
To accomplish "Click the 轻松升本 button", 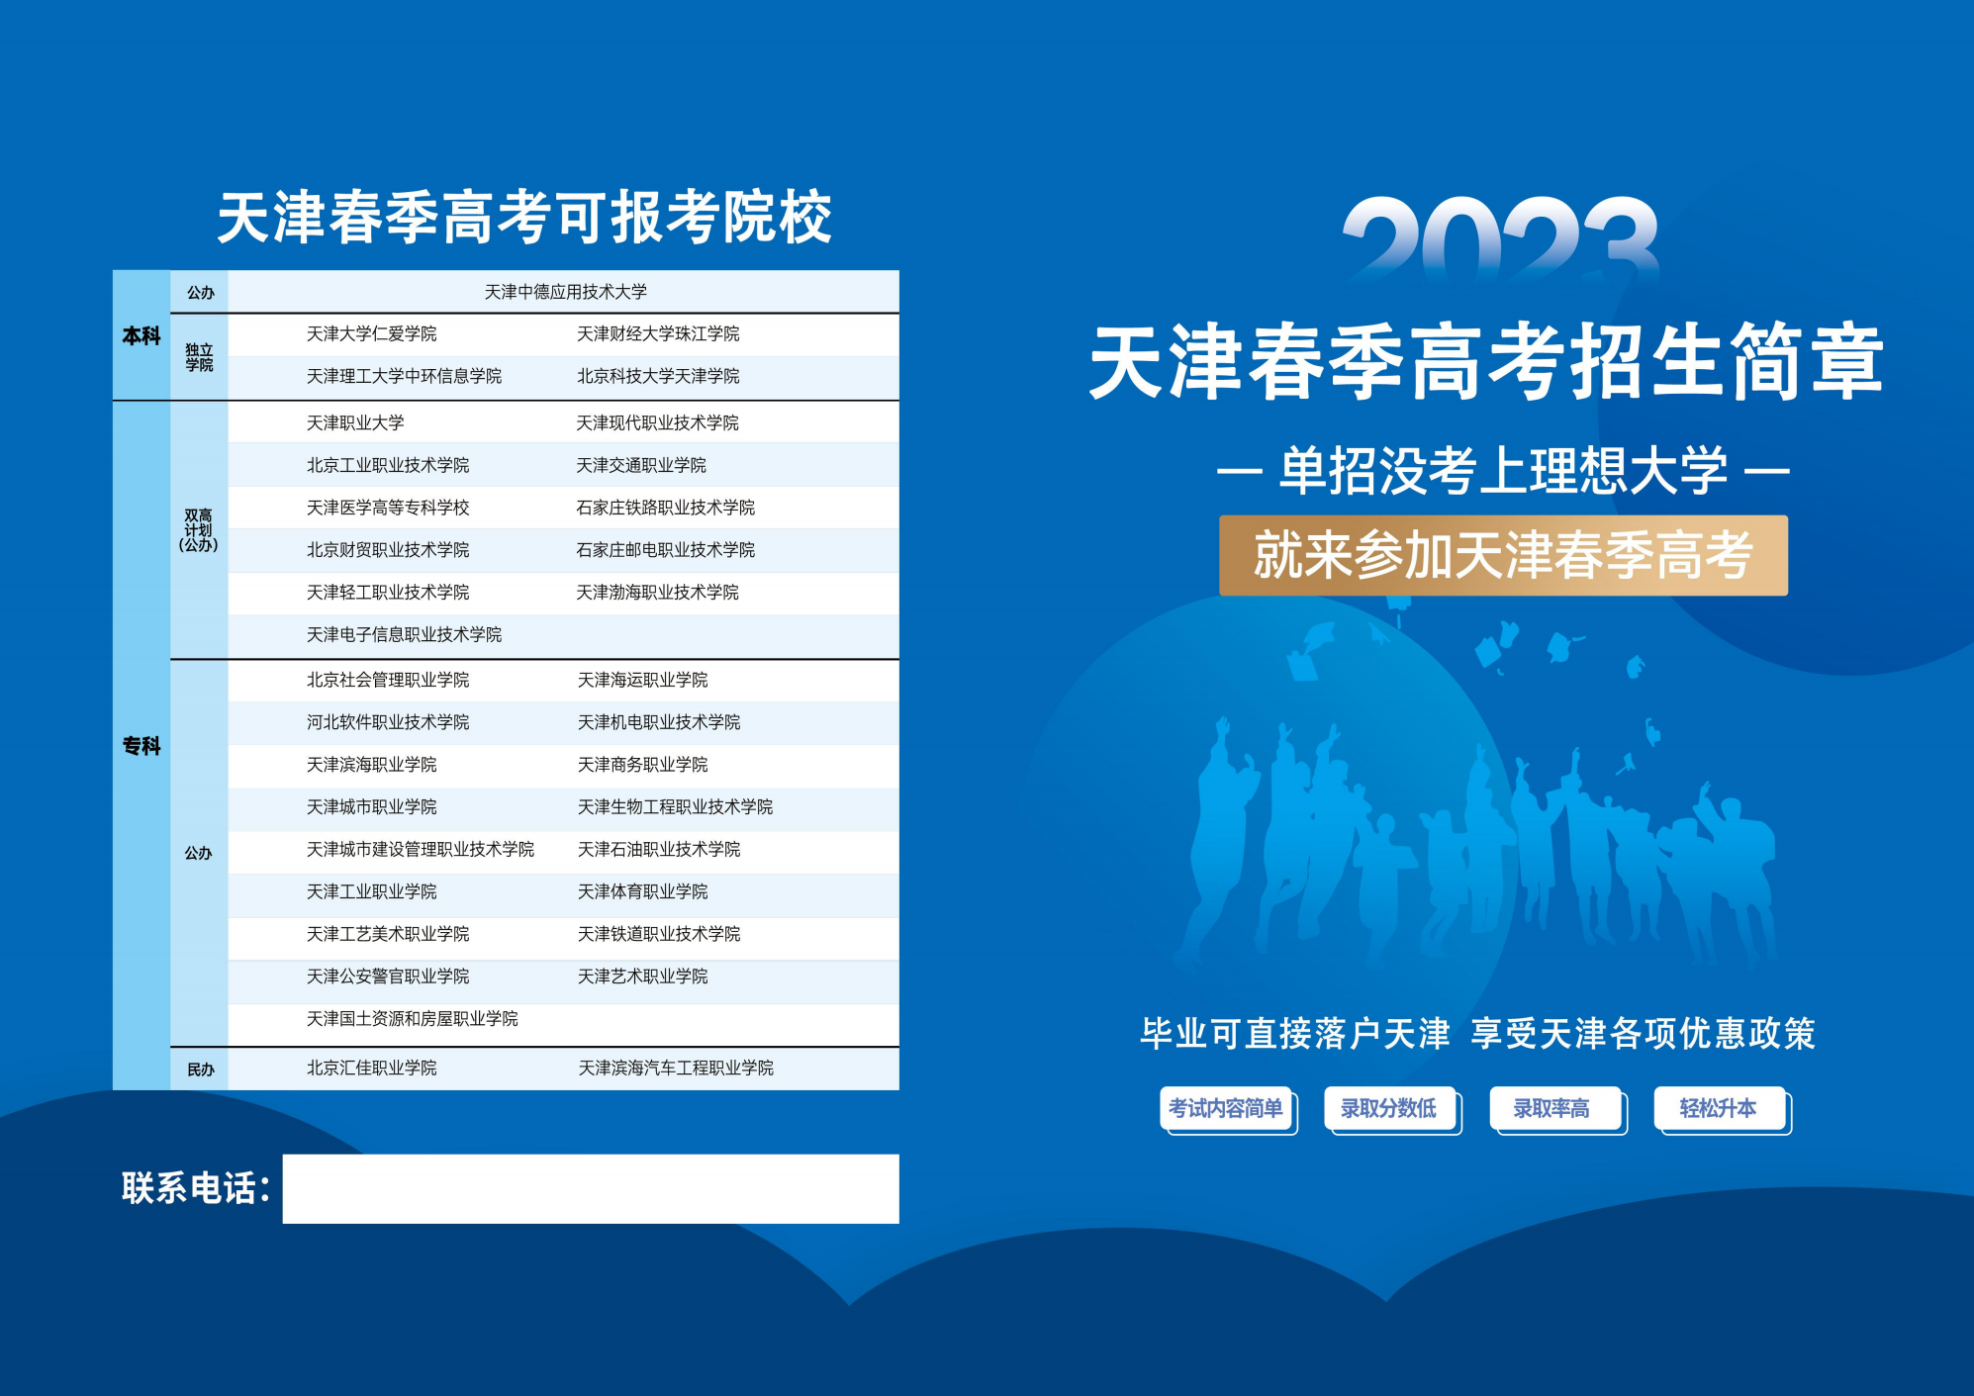I will pyautogui.click(x=1721, y=1109).
